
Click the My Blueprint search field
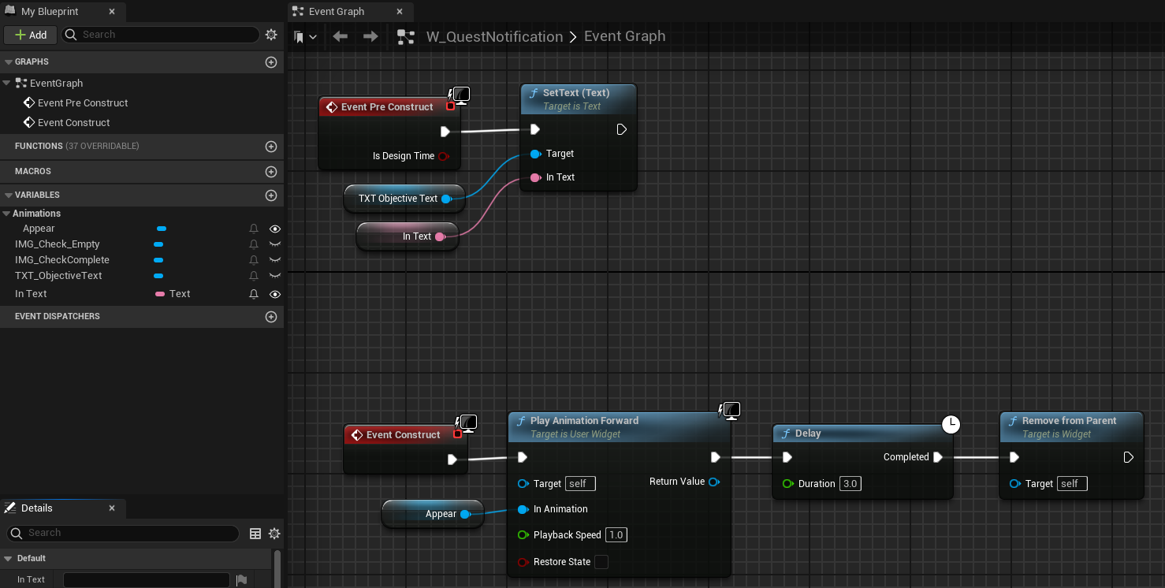pyautogui.click(x=161, y=35)
